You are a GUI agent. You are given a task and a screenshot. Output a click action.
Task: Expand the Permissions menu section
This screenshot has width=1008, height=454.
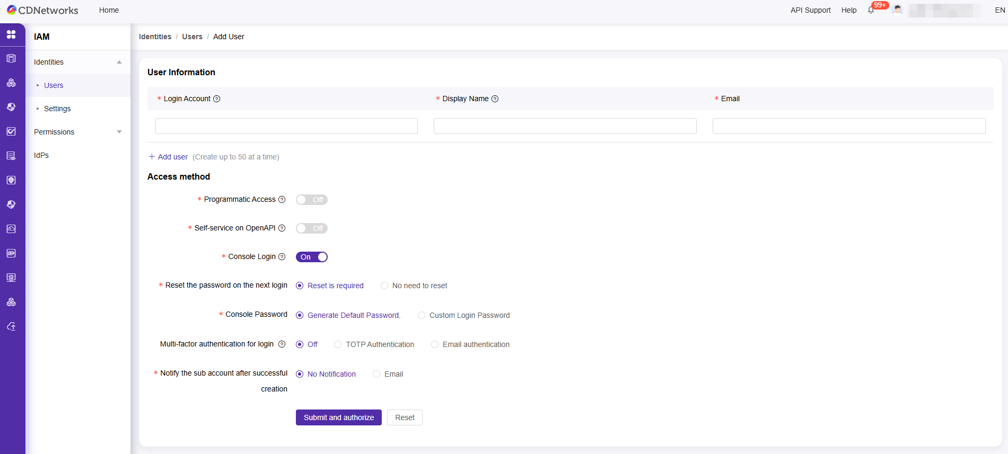(119, 132)
